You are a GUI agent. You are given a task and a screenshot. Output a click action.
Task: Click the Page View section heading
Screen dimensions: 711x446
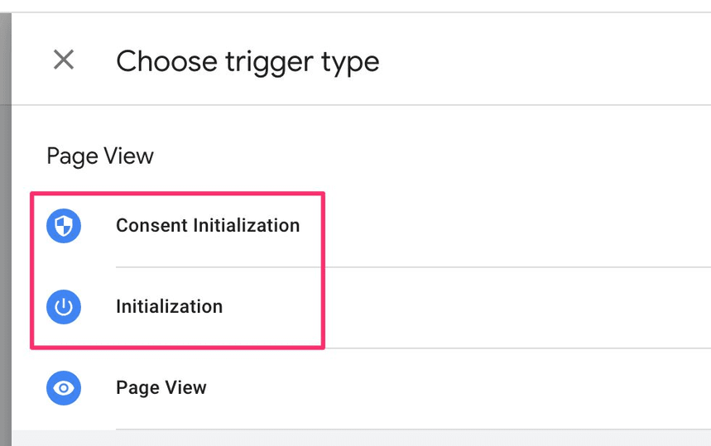coord(100,156)
